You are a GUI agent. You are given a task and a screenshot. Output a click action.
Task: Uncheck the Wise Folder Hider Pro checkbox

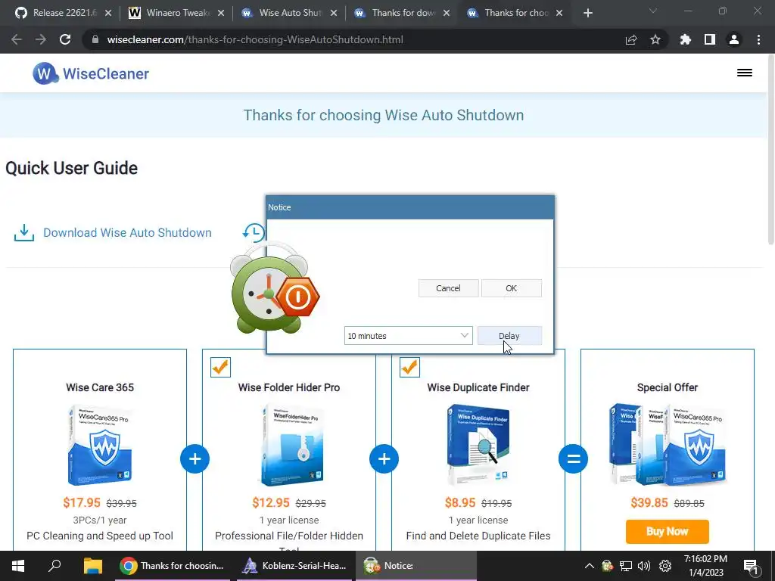coord(220,367)
